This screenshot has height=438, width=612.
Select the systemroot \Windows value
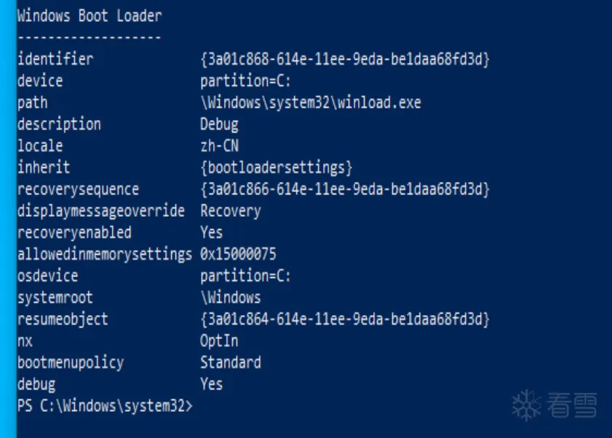(230, 298)
